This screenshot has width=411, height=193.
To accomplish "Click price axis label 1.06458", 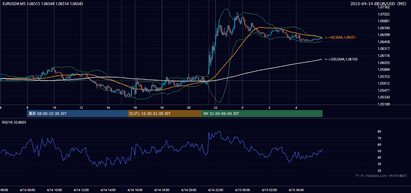I will [384, 42].
